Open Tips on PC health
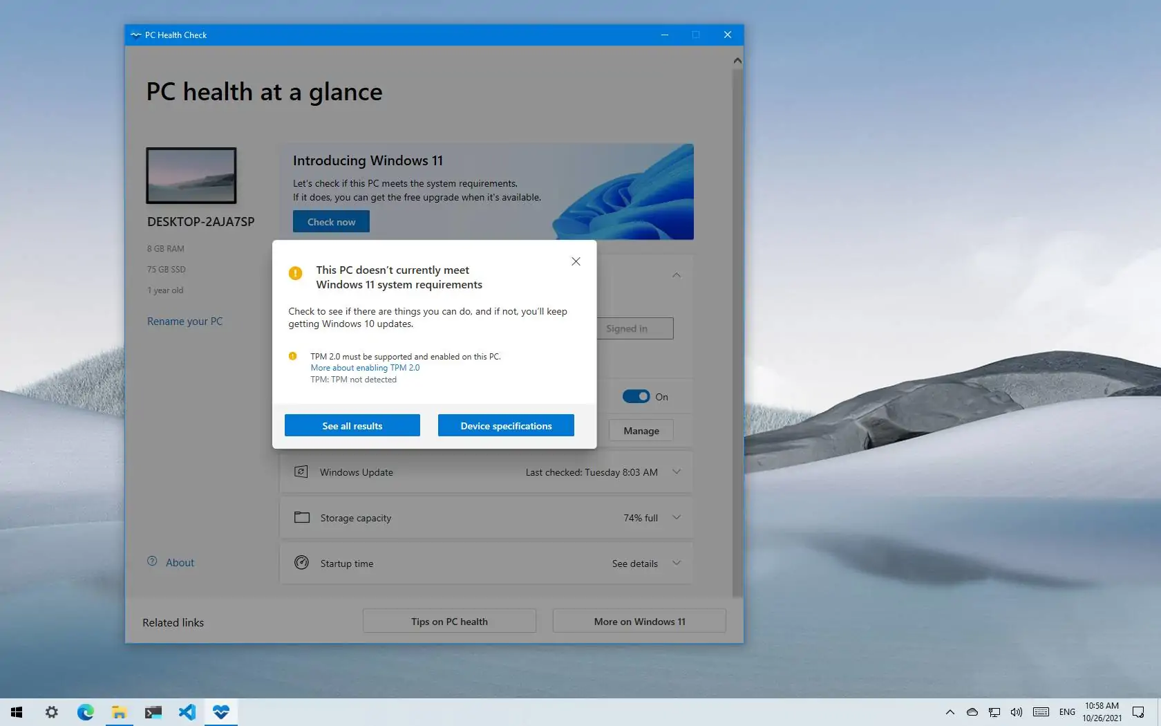Viewport: 1161px width, 726px height. pos(449,621)
